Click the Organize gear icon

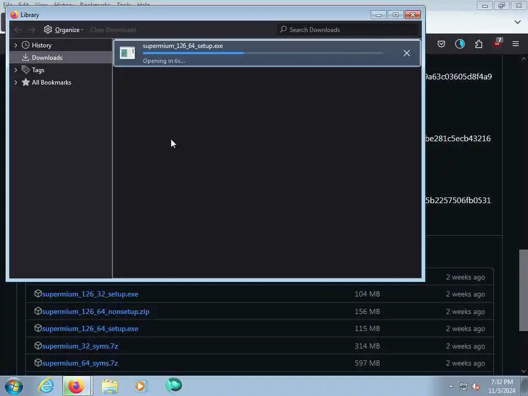[x=48, y=29]
